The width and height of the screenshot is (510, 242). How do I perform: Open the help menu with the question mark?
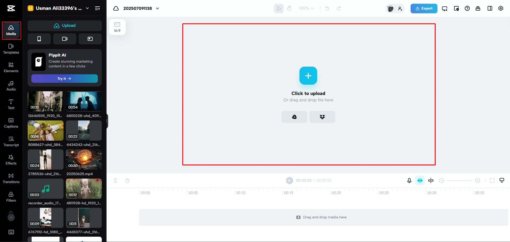pos(467,8)
